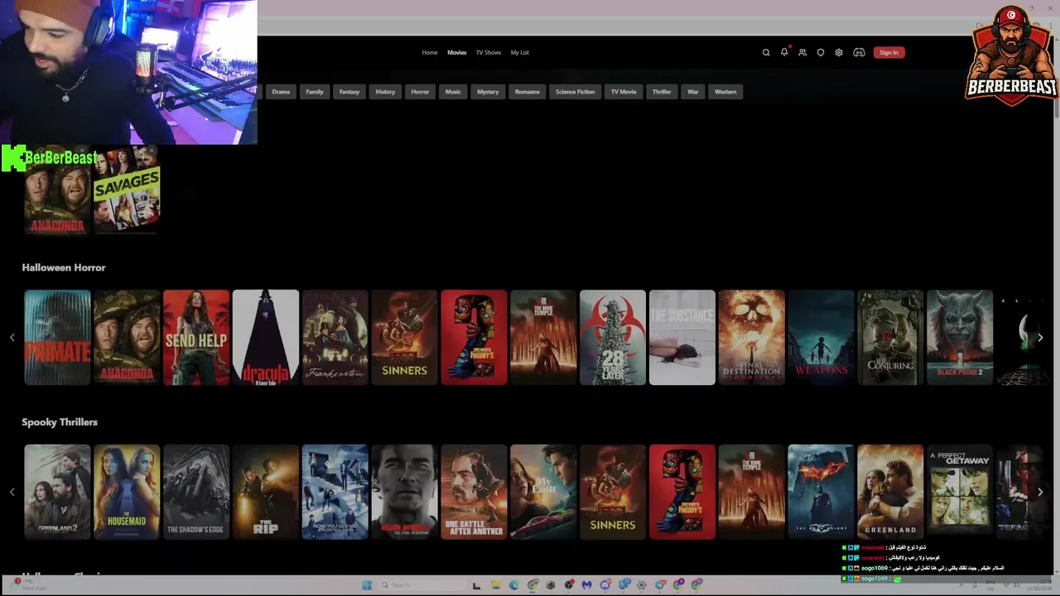Open OBS Studio from taskbar
The image size is (1060, 596).
point(569,585)
